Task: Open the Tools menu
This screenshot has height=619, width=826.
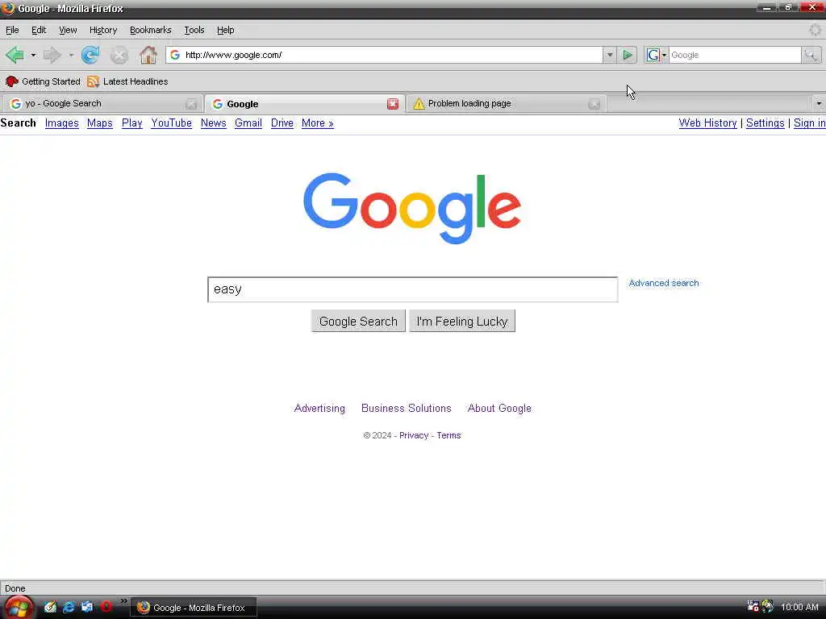Action: click(x=194, y=30)
